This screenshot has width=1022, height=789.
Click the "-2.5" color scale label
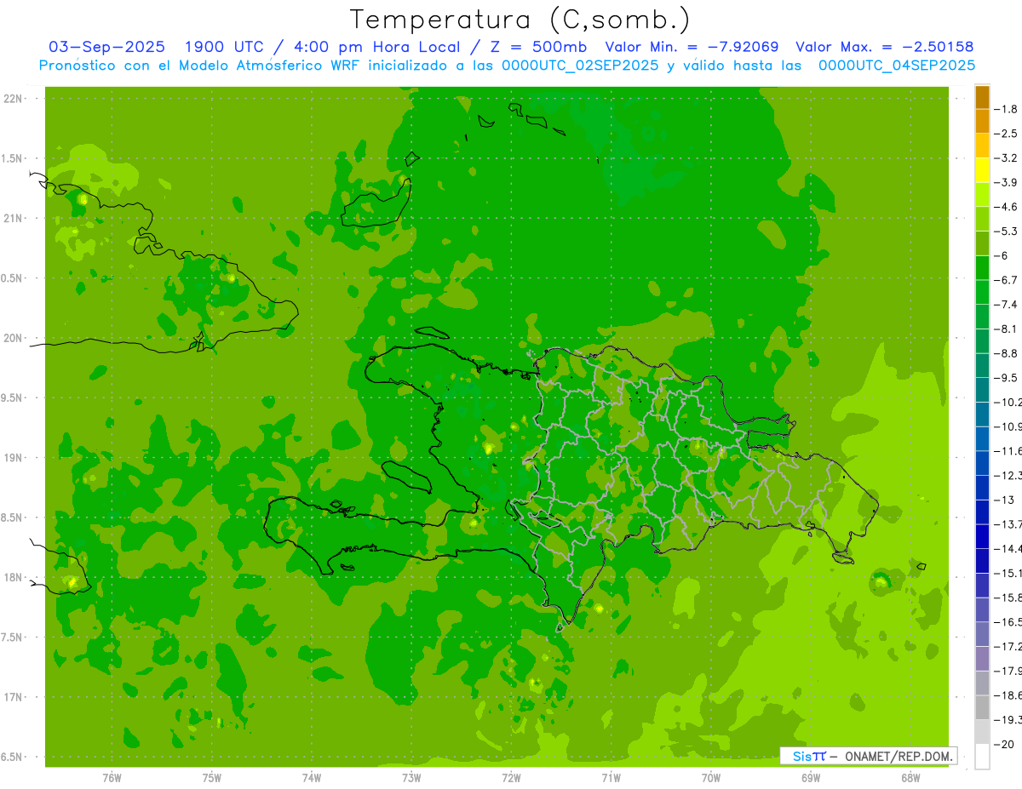[x=1008, y=134]
